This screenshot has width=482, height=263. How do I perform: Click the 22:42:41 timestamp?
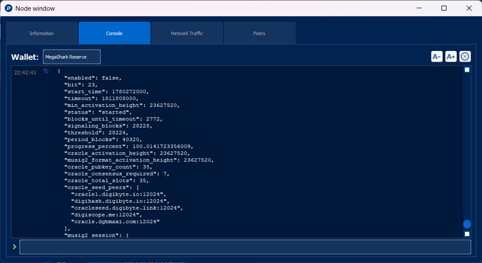25,72
